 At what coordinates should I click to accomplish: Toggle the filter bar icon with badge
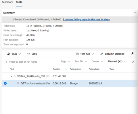[x=132, y=54]
